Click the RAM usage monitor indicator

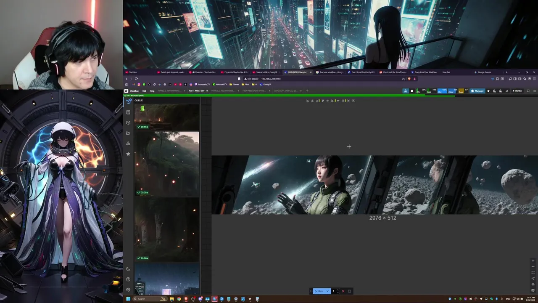[x=432, y=91]
